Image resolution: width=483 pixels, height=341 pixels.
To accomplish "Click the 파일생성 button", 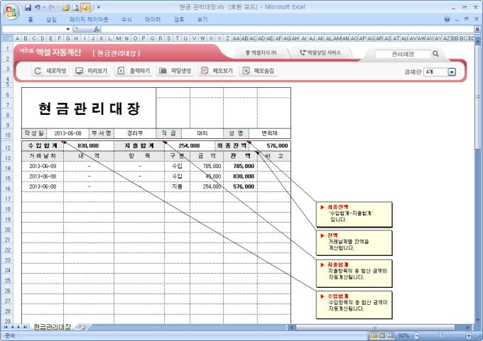I will pyautogui.click(x=175, y=71).
